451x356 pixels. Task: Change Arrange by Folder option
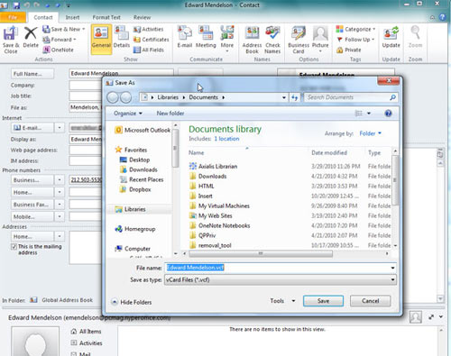(x=370, y=133)
